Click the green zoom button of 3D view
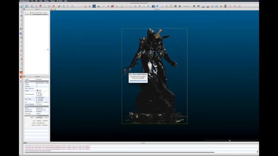Viewport: 278px width, 156px height. pos(55,9)
